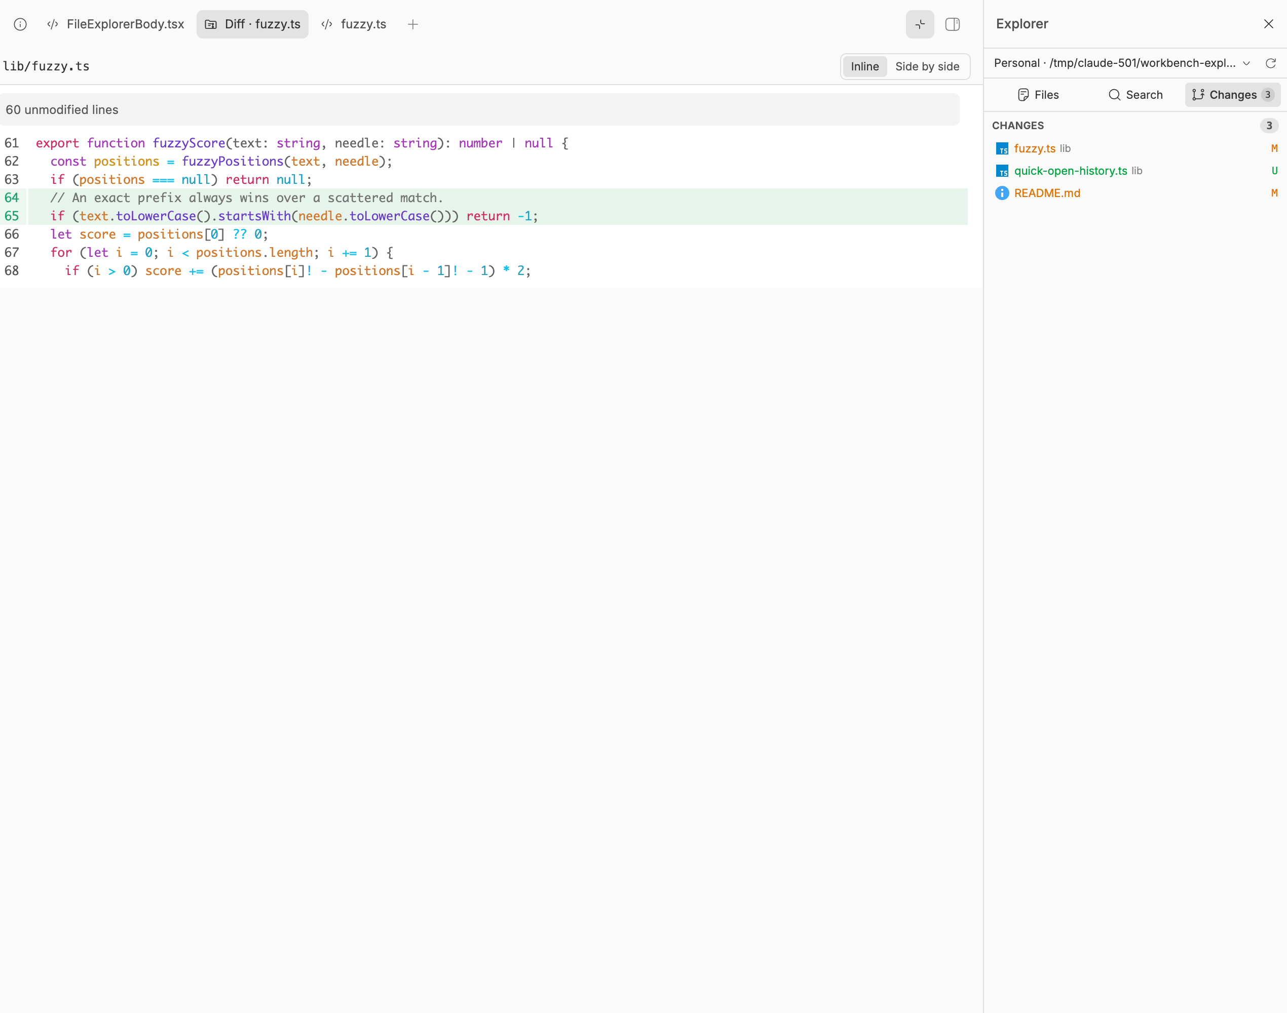Image resolution: width=1287 pixels, height=1013 pixels.
Task: Click the CHANGES section header
Action: (x=1017, y=125)
